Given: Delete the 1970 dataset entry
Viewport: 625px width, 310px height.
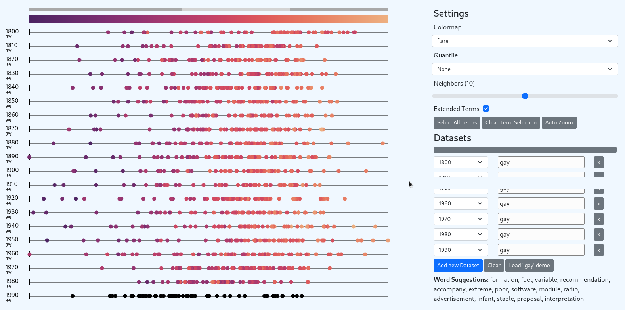Looking at the screenshot, I should click(598, 219).
